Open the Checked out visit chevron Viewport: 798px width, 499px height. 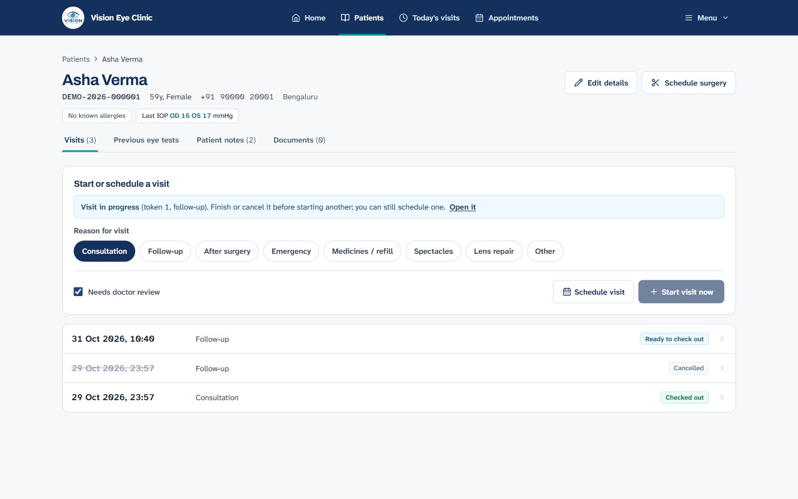tap(722, 398)
